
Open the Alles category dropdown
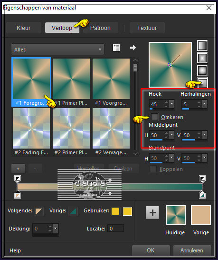click(58, 49)
